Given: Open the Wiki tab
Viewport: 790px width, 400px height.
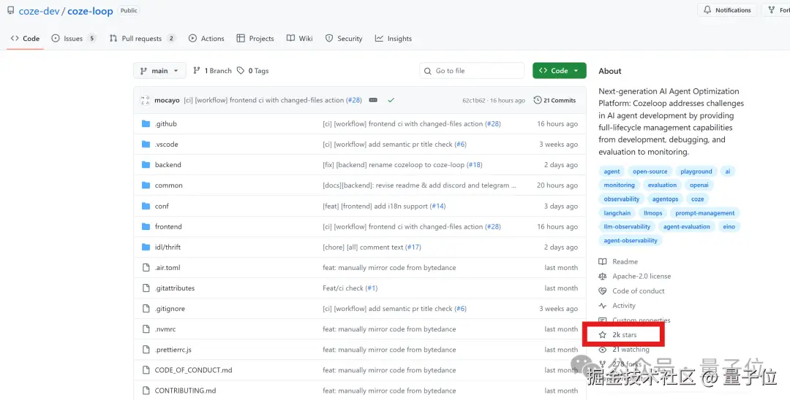Looking at the screenshot, I should 300,38.
